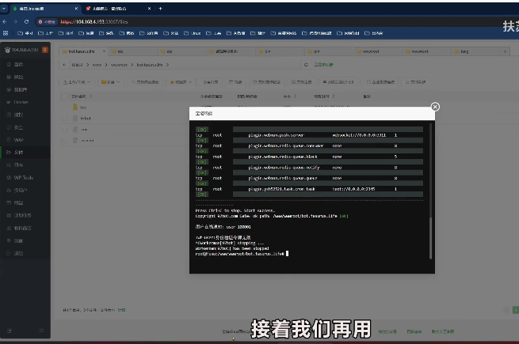Click the orange notification badge beside server IP
This screenshot has width=519, height=344.
click(x=45, y=50)
